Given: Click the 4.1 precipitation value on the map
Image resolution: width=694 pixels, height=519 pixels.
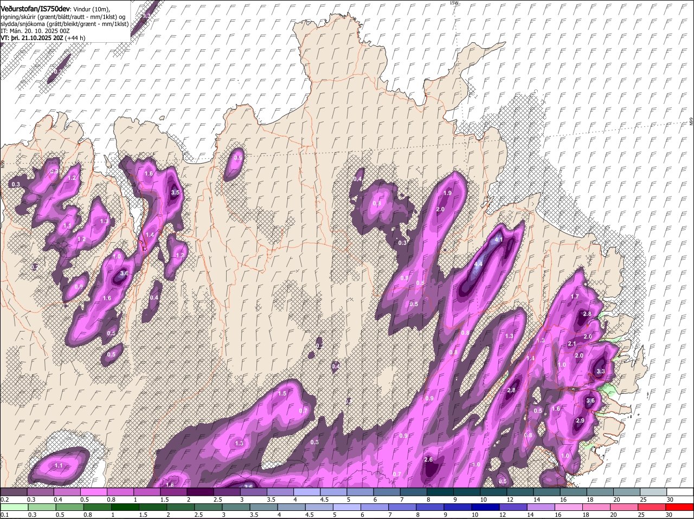Looking at the screenshot, I should click(x=499, y=239).
